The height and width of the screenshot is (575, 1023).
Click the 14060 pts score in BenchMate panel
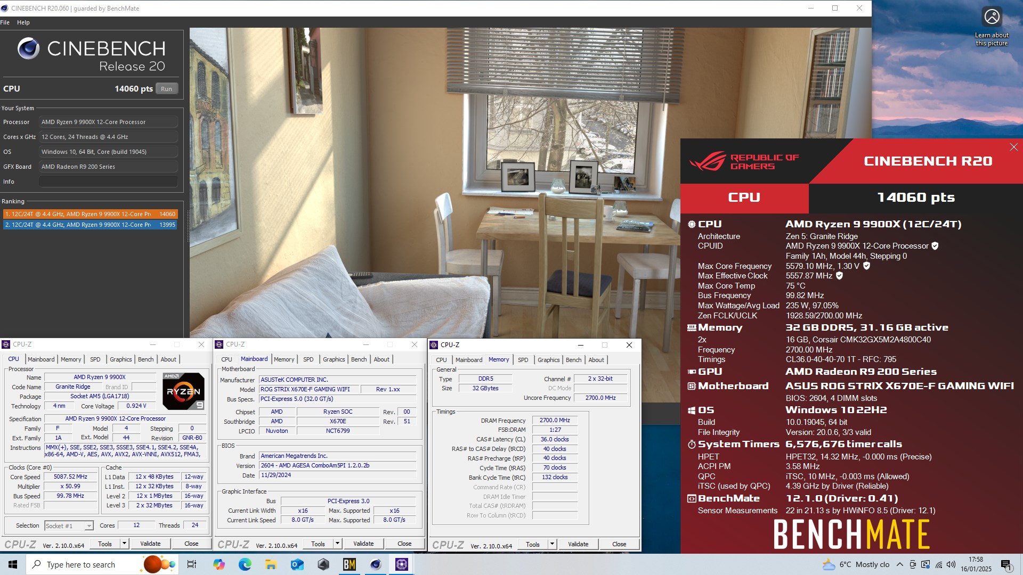click(x=916, y=198)
